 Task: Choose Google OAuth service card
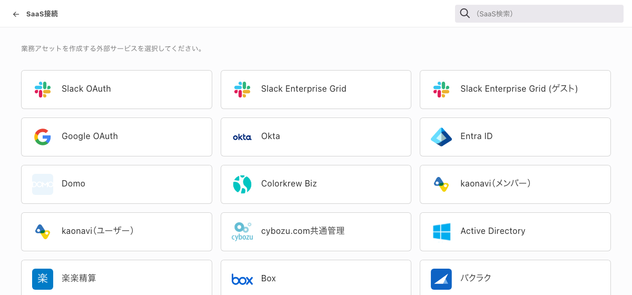pyautogui.click(x=116, y=137)
